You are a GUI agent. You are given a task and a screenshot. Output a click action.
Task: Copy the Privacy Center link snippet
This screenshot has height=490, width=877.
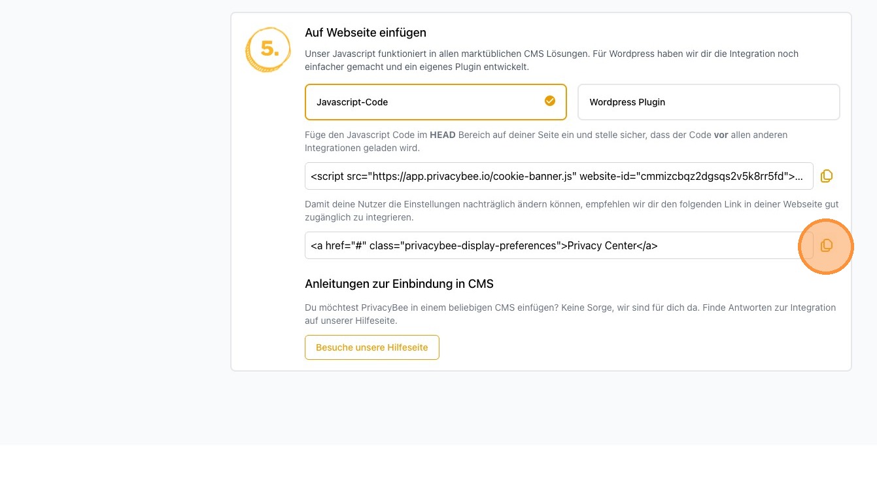coord(827,245)
